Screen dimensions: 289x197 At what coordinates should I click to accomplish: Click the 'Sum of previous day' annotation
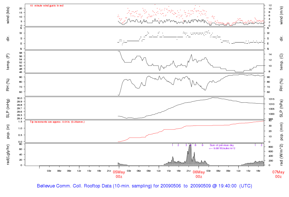pos(222,145)
